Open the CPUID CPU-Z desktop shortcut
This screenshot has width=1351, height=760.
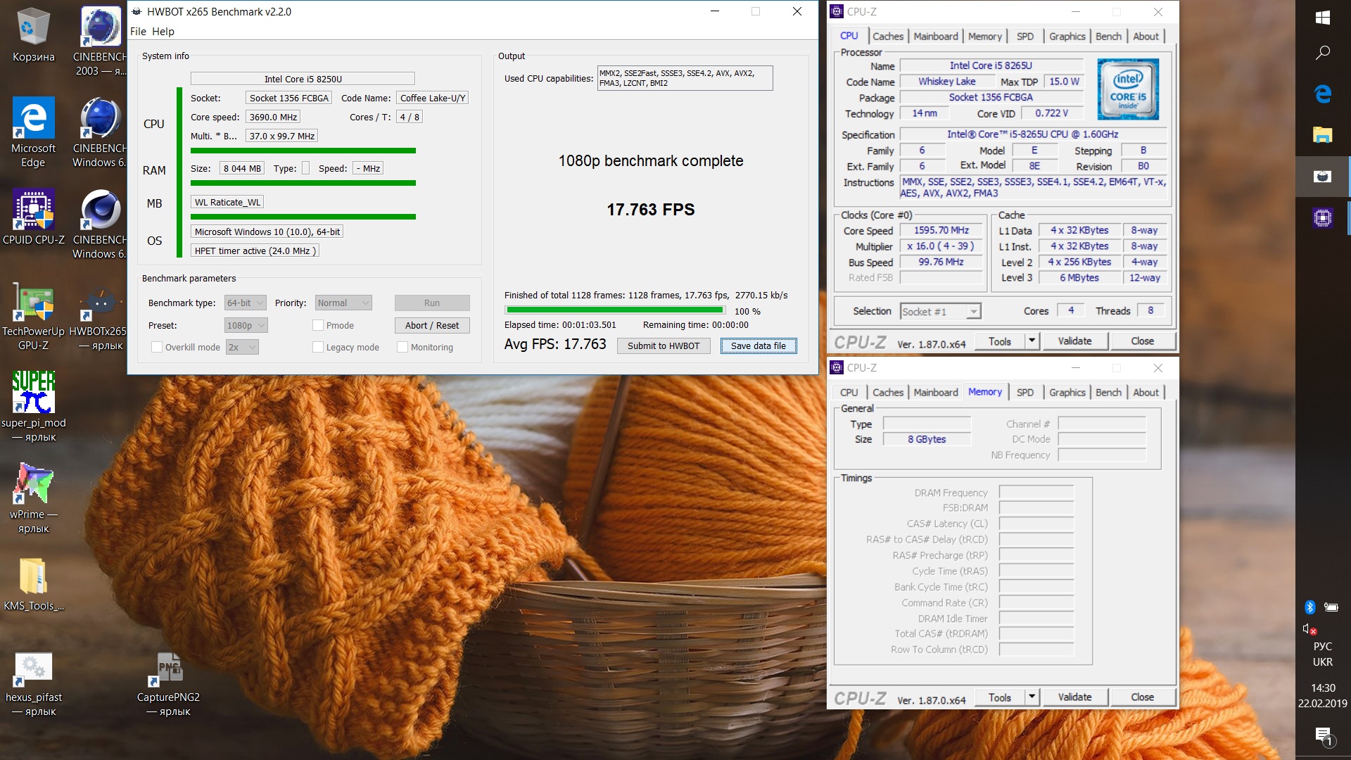point(33,217)
